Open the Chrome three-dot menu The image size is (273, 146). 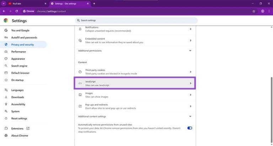tap(269, 11)
